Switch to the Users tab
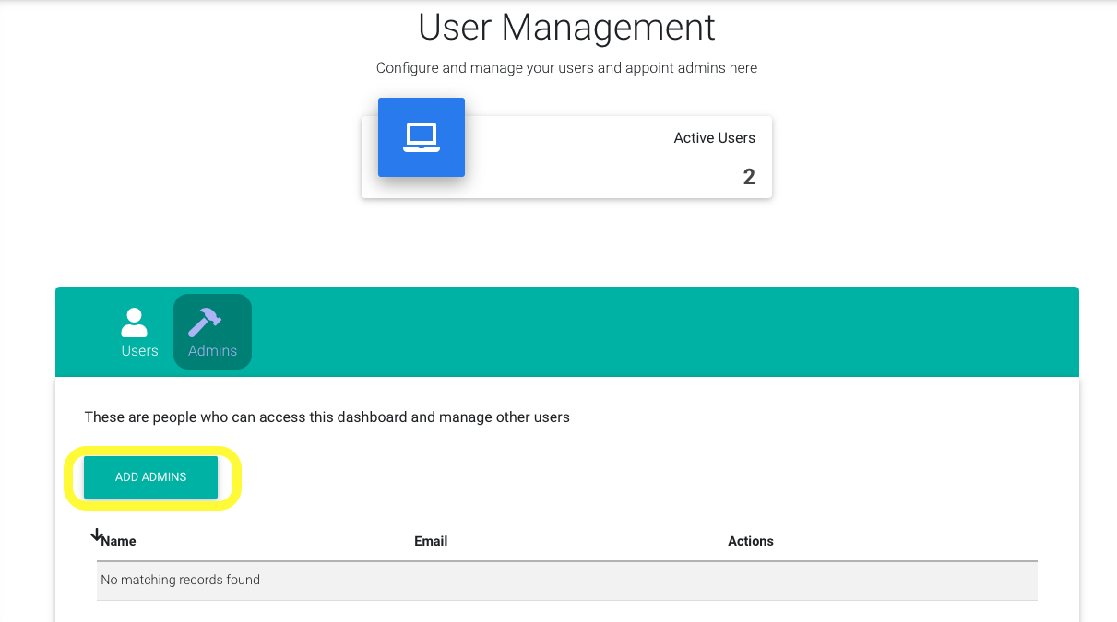 [x=139, y=332]
